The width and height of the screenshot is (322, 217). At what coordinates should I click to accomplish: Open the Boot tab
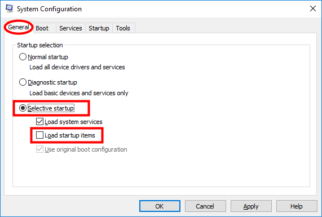click(x=42, y=28)
